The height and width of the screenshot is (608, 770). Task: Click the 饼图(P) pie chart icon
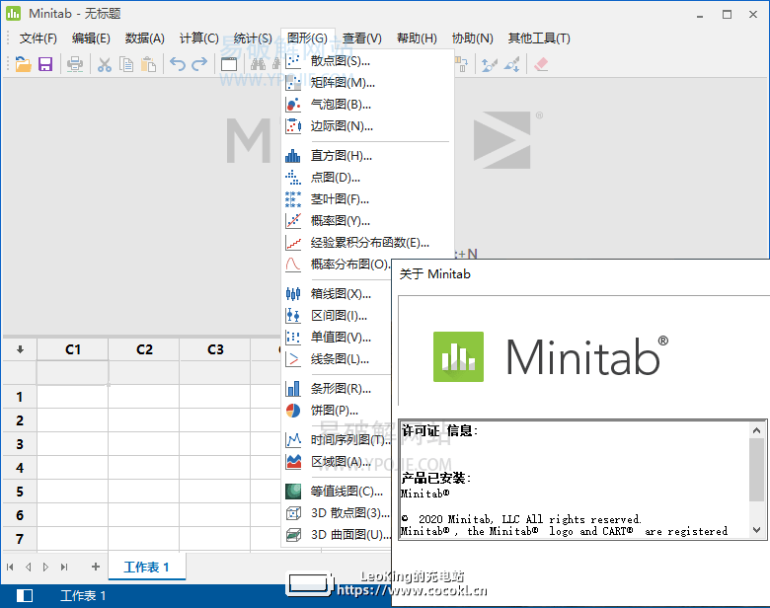293,410
